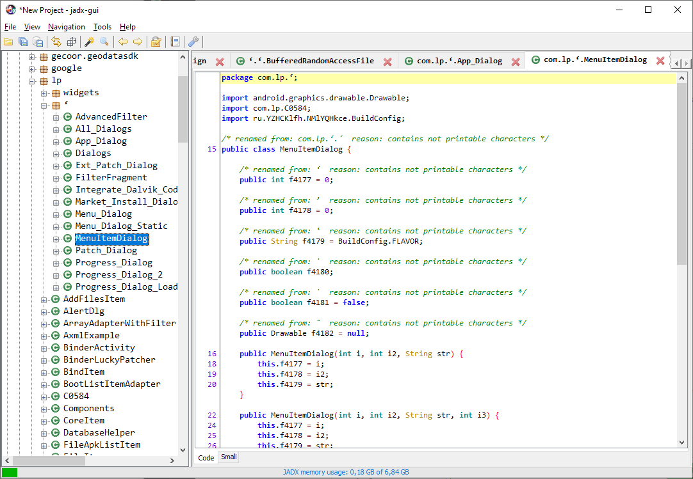The height and width of the screenshot is (479, 693).
Task: Open the log viewer notebook icon
Action: (175, 42)
